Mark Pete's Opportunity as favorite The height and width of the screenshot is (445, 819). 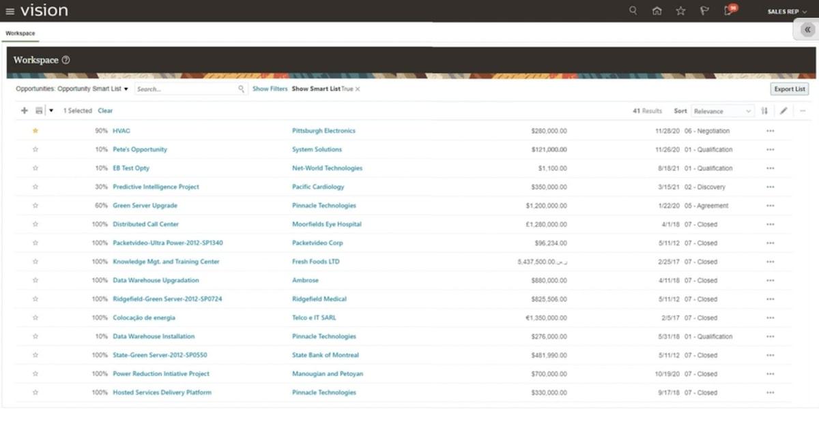pyautogui.click(x=35, y=149)
